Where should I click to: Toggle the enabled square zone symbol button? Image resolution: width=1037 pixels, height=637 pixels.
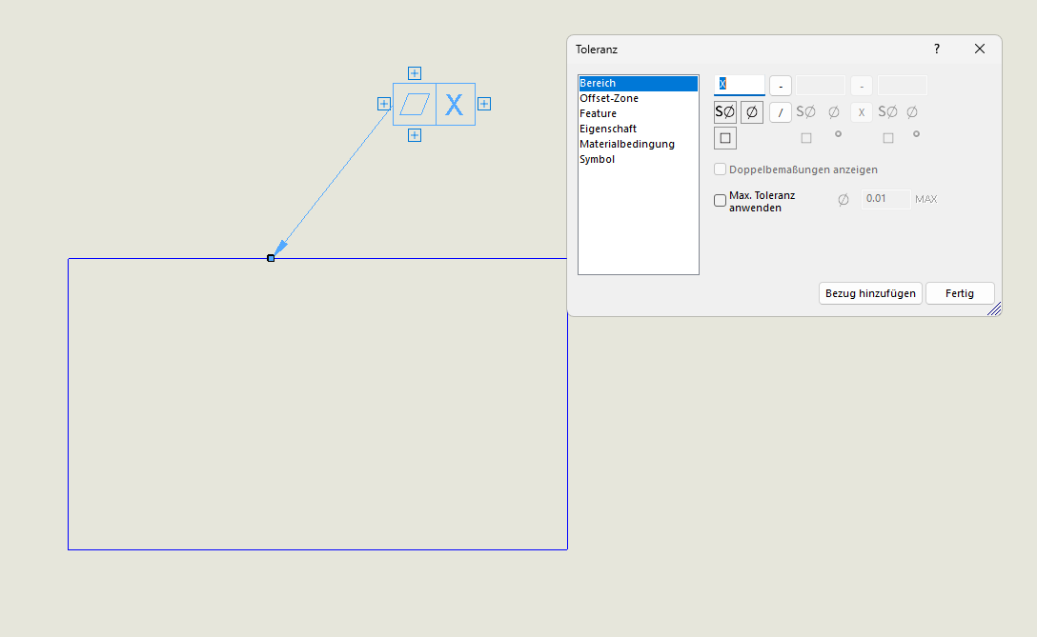724,138
